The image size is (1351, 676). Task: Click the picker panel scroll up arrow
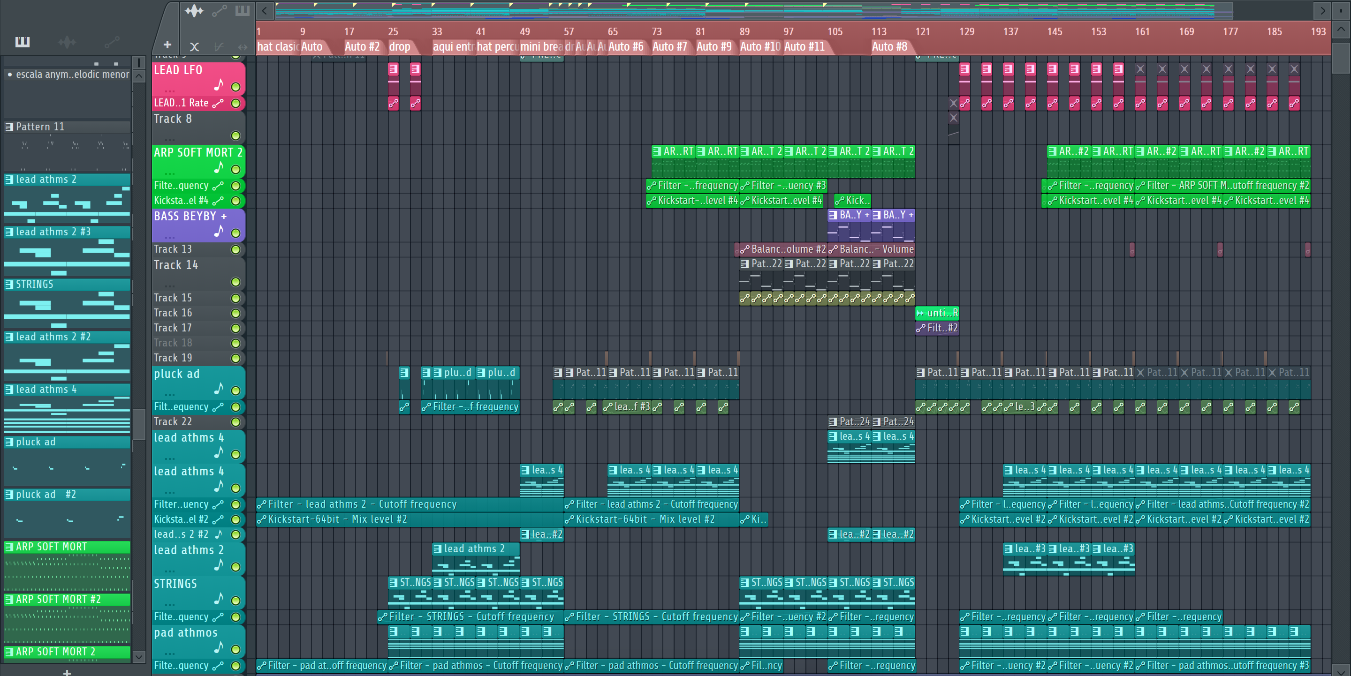(x=138, y=76)
